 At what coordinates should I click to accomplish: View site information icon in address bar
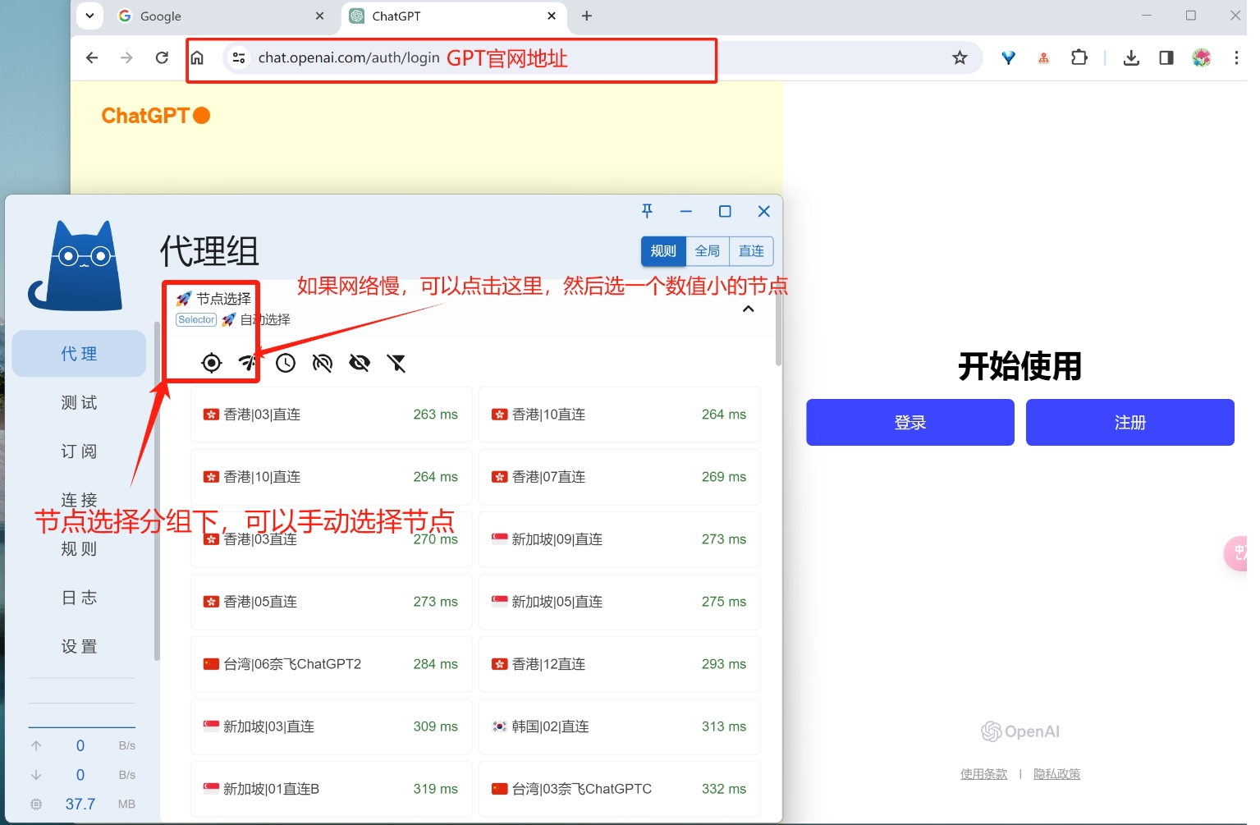coord(239,57)
